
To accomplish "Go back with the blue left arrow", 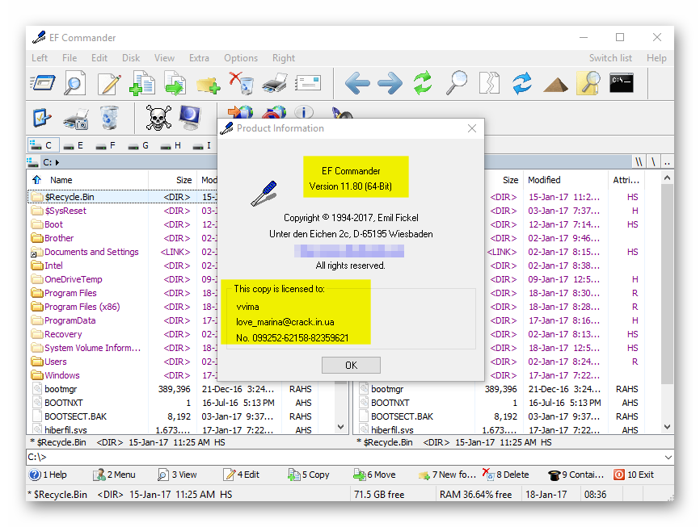I will [357, 83].
